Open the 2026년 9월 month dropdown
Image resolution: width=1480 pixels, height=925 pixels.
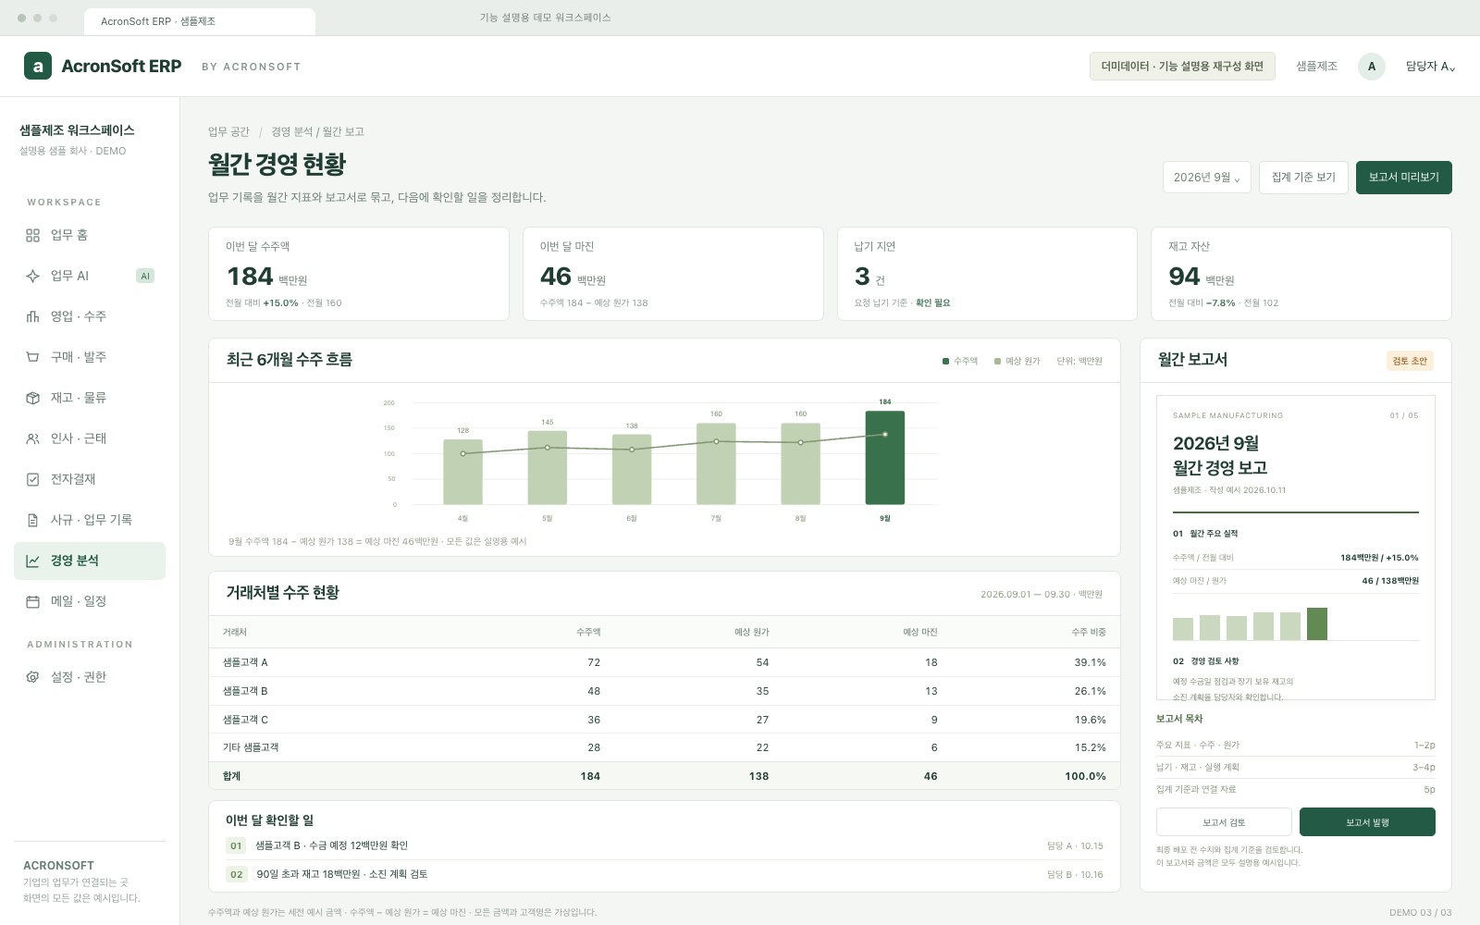pos(1206,177)
